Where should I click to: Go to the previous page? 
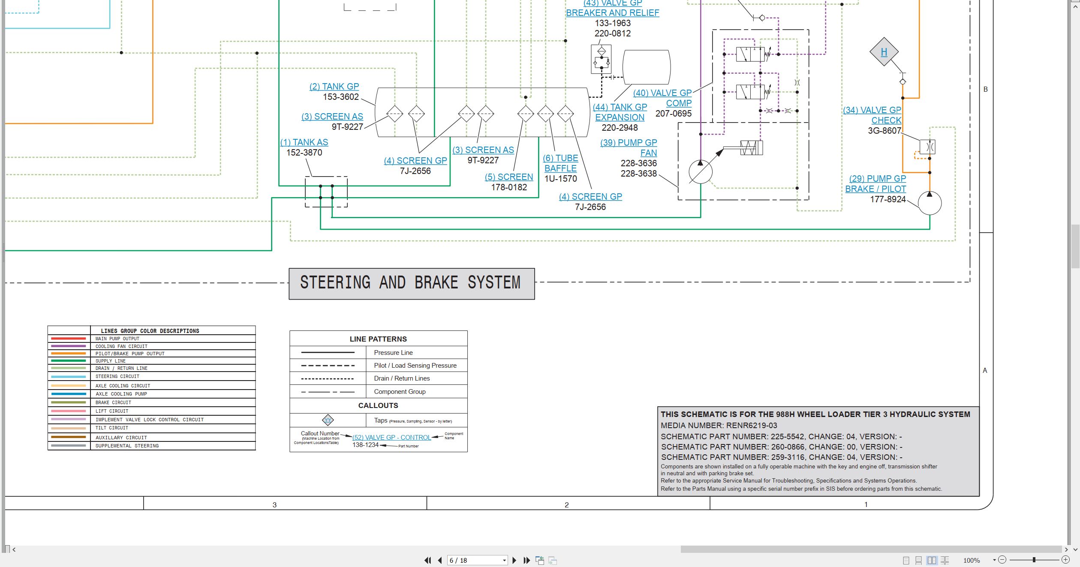440,560
